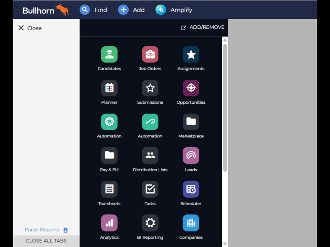Open the Add menu text

click(x=139, y=10)
